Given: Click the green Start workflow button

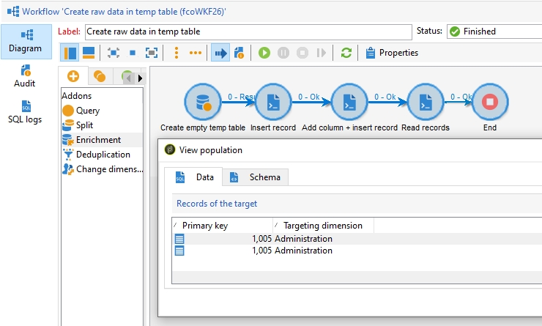Looking at the screenshot, I should coord(264,53).
